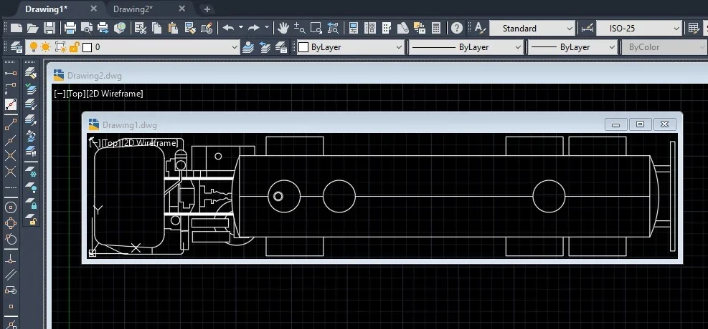Viewport: 708px width, 329px height.
Task: Enable the Parallel snap double-line icon
Action: [11, 275]
